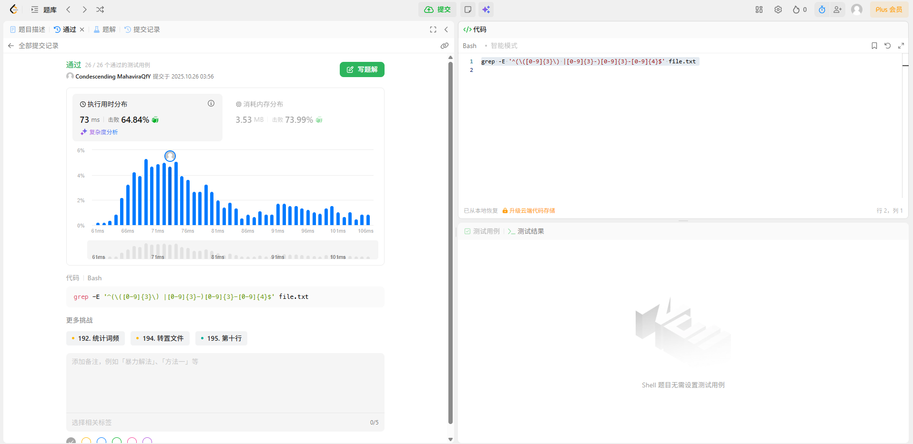Screen dimensions: 913x444
Task: Expand the code editor to fullscreen
Action: click(901, 46)
